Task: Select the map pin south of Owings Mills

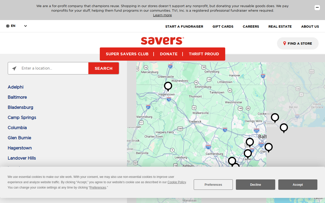Action: click(250, 143)
